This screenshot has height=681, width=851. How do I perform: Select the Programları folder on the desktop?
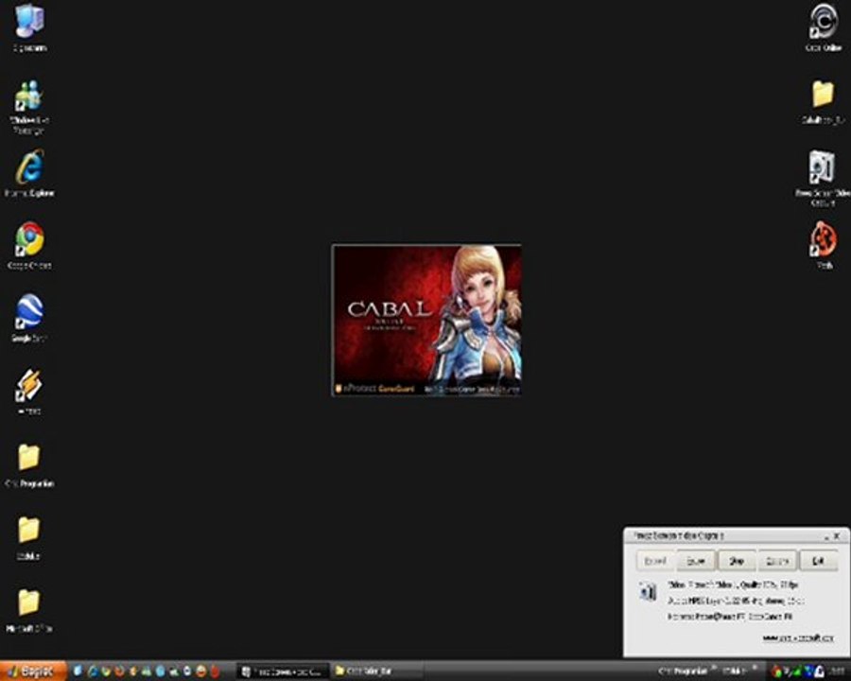pos(29,464)
